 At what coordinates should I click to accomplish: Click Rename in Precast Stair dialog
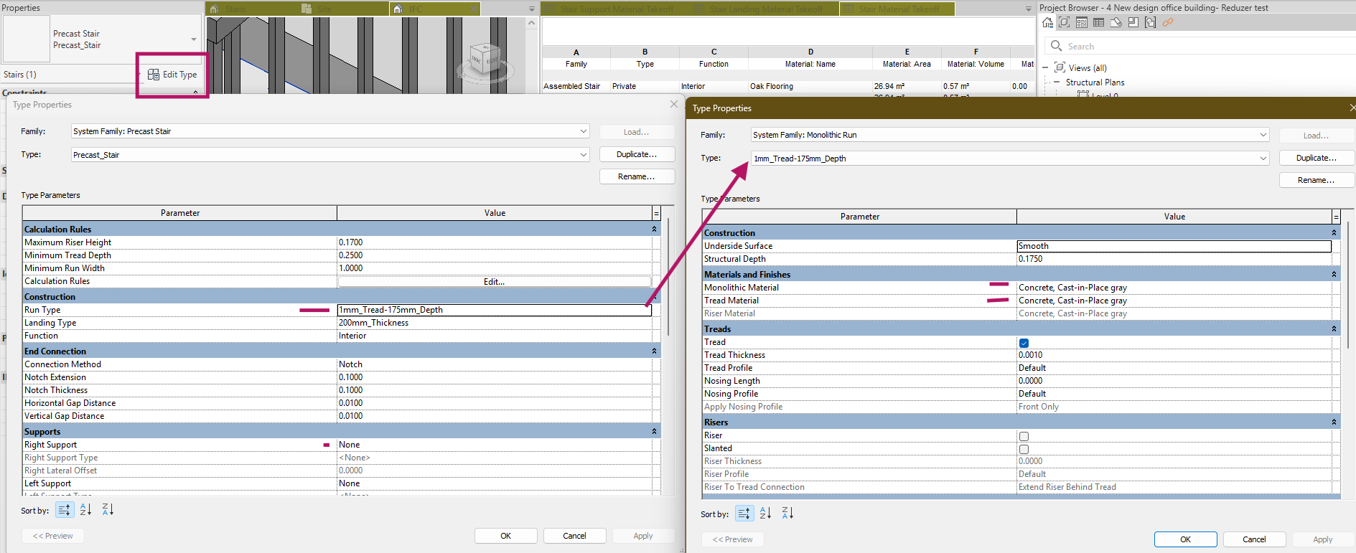[x=637, y=176]
